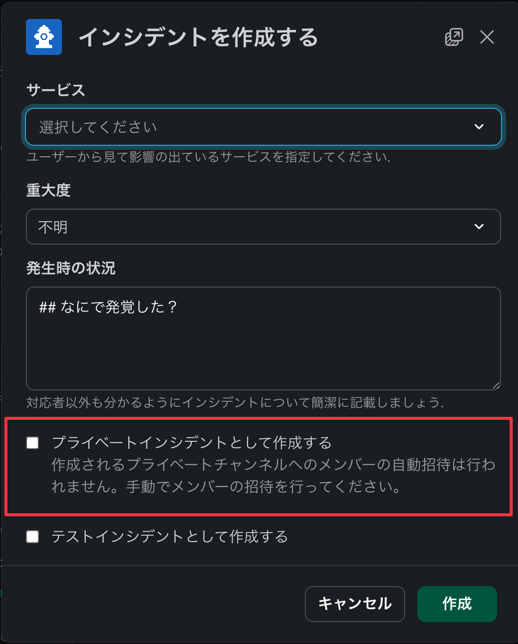This screenshot has width=518, height=644.
Task: Click the private channel invitation description text
Action: (273, 476)
